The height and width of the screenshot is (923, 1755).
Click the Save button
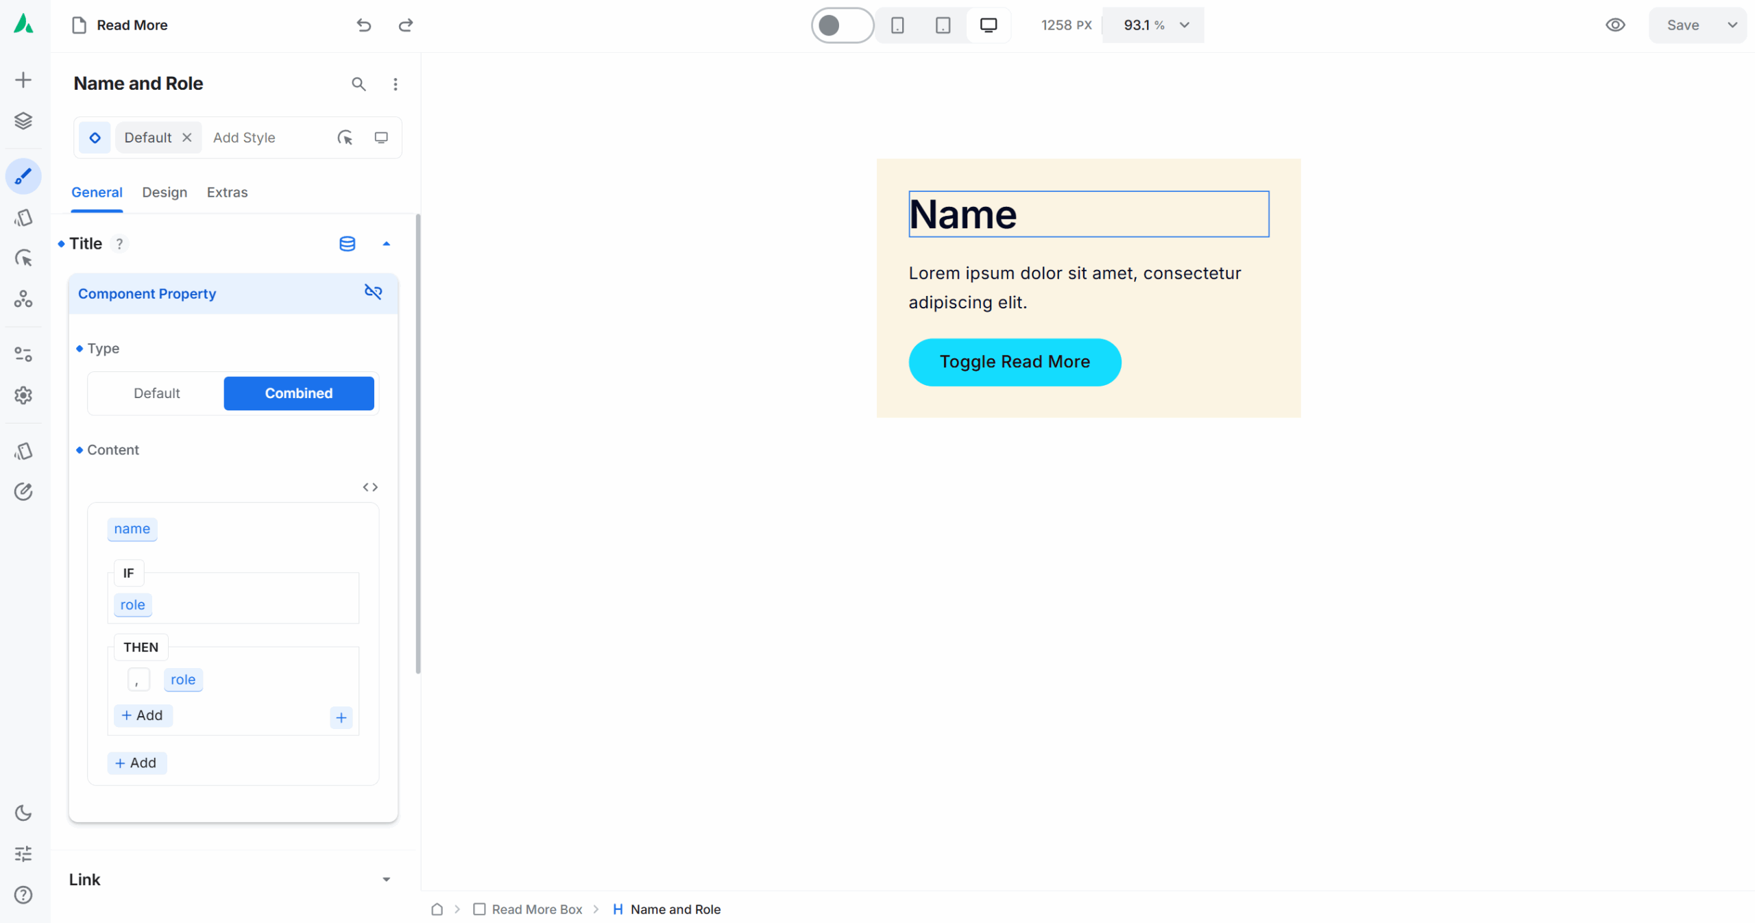pyautogui.click(x=1682, y=25)
